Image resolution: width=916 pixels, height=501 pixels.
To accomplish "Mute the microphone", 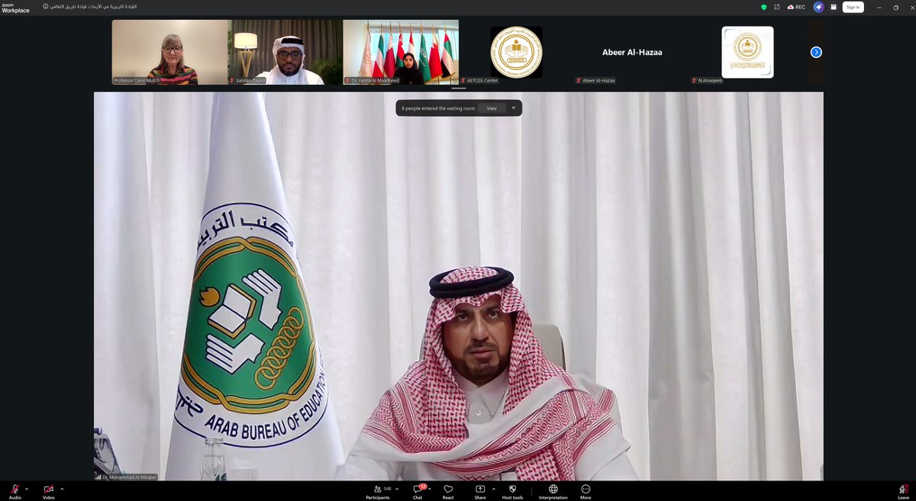I will point(14,489).
